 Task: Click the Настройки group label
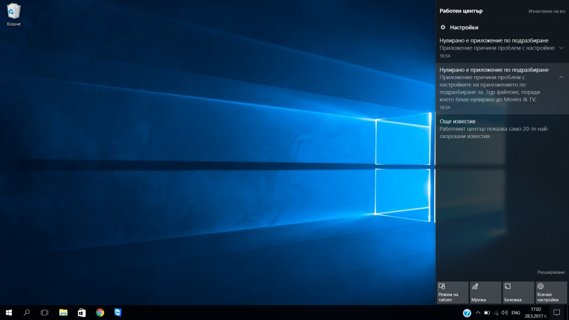coord(464,27)
